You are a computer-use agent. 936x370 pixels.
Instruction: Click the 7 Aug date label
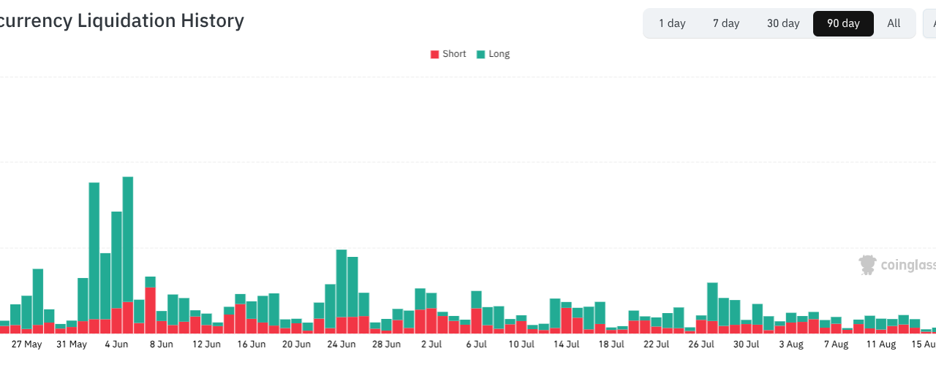[836, 344]
